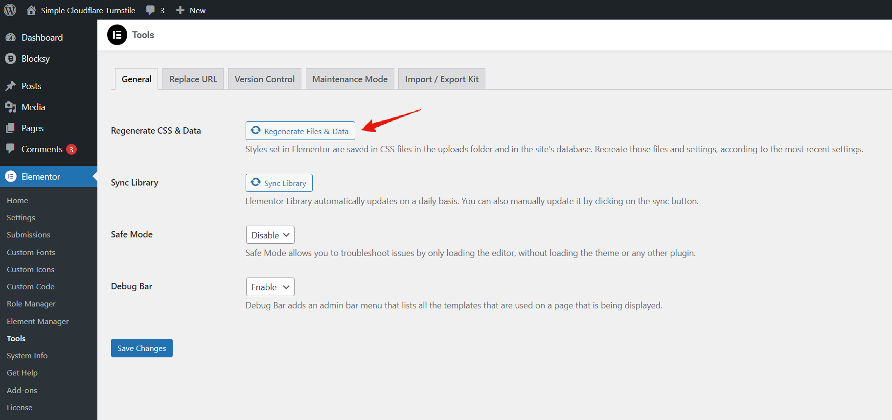Screen dimensions: 892x420
Task: Open Custom Code submenu link
Action: [x=30, y=286]
